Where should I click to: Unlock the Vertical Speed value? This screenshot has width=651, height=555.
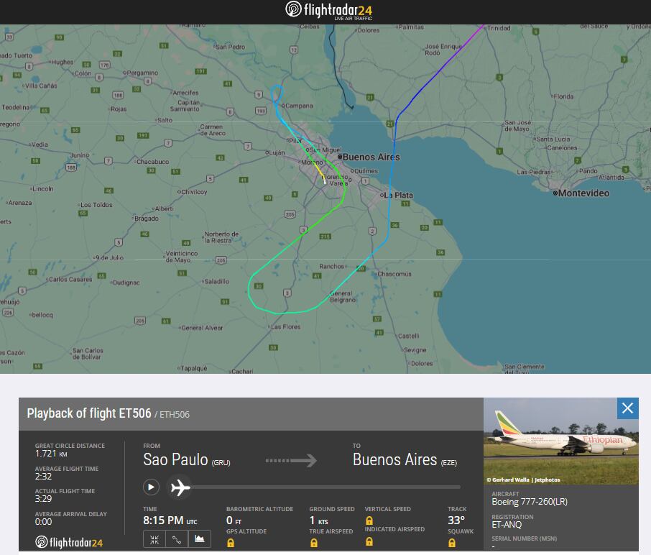point(369,519)
